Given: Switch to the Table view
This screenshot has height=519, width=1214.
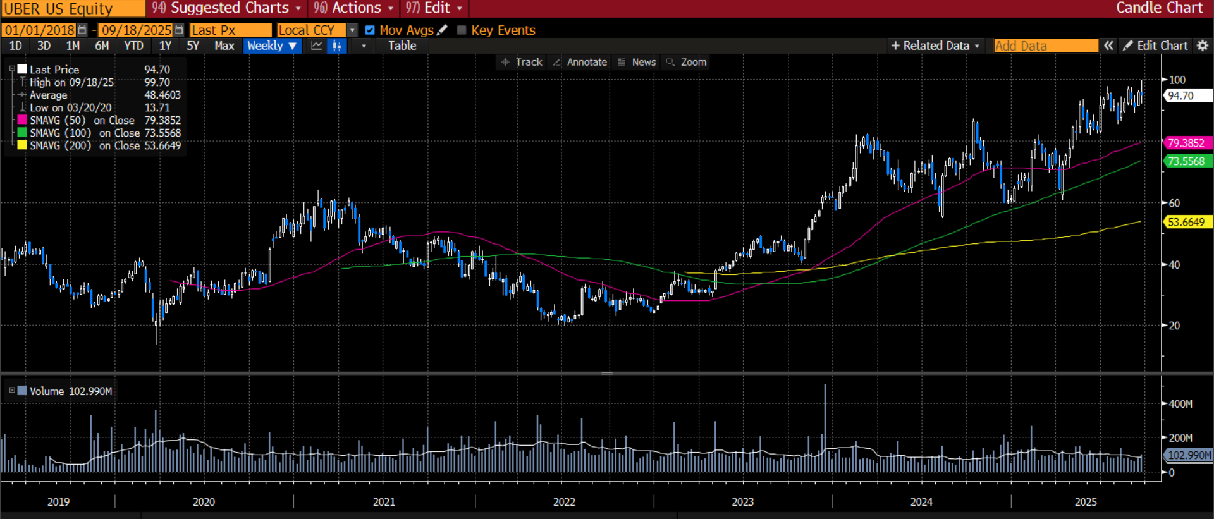Looking at the screenshot, I should [402, 46].
